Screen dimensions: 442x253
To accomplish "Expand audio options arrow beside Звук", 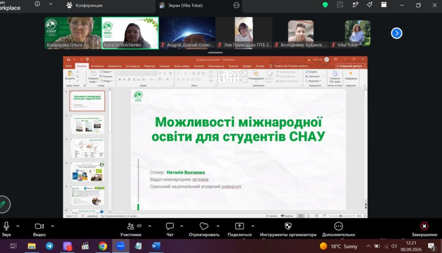I will [x=18, y=226].
